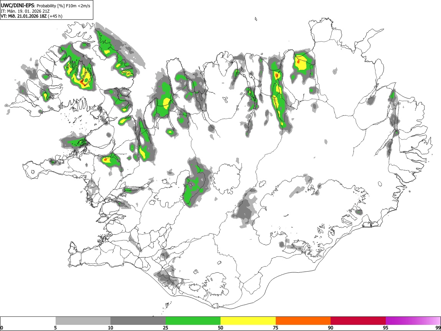Click the legend tick label '90'
The height and width of the screenshot is (331, 441).
tap(331, 328)
